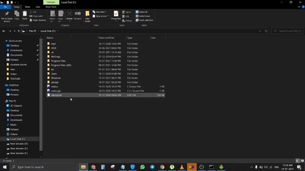Go forward in navigation history

tap(10, 31)
